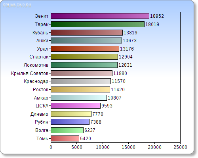Image resolution: width=198 pixels, height=158 pixels.
Task: Click the Краснодар team label
Action: pos(36,81)
